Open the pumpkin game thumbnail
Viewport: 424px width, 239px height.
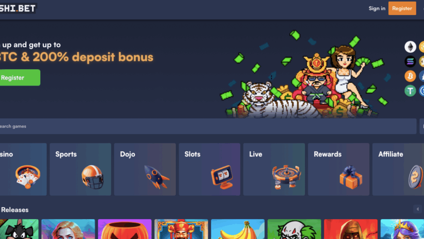[125, 229]
